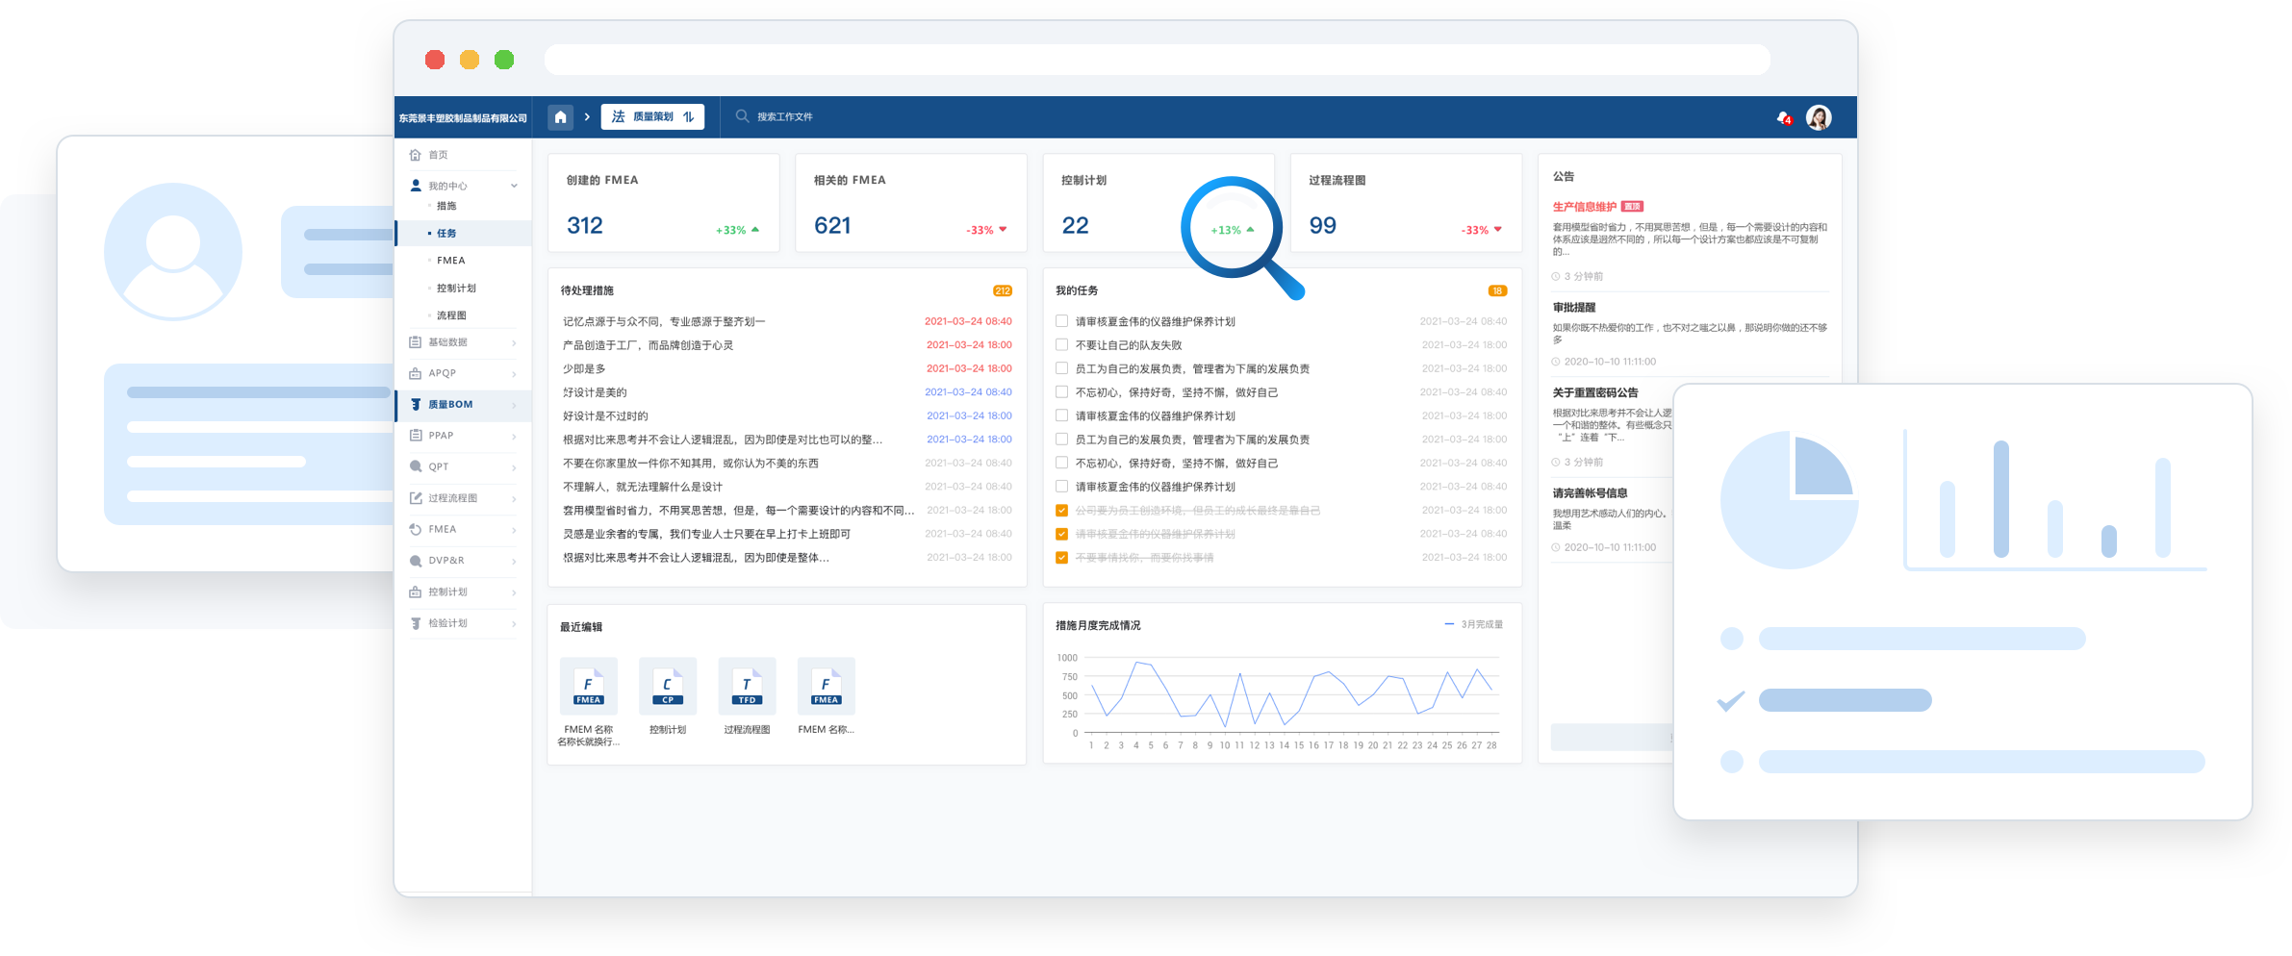2292x956 pixels.
Task: Toggle the 3月完成量 chart legend
Action: [x=1473, y=624]
